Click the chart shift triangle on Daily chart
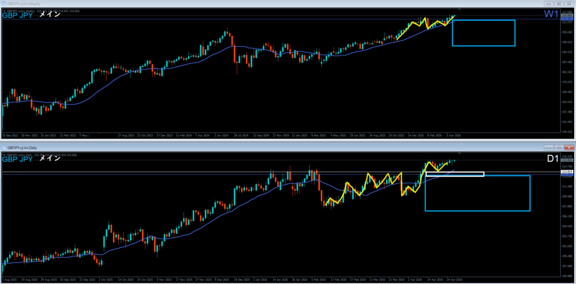Image resolution: width=576 pixels, height=284 pixels. pyautogui.click(x=460, y=153)
